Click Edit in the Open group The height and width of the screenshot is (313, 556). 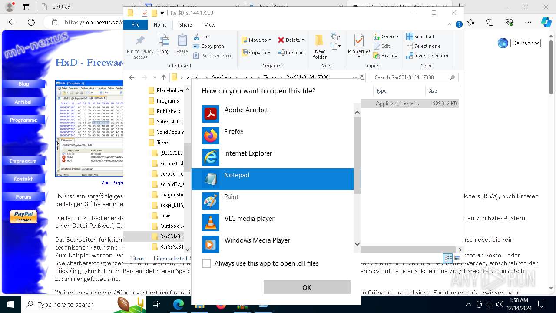click(382, 46)
